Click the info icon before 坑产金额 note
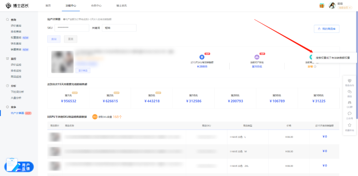Screen dimensions: 358x176 [64, 20]
